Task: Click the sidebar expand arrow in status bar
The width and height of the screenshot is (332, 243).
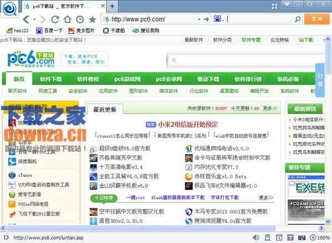Action: (x=6, y=237)
